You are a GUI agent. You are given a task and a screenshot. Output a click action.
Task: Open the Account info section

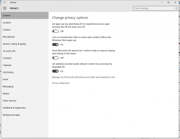(25, 51)
